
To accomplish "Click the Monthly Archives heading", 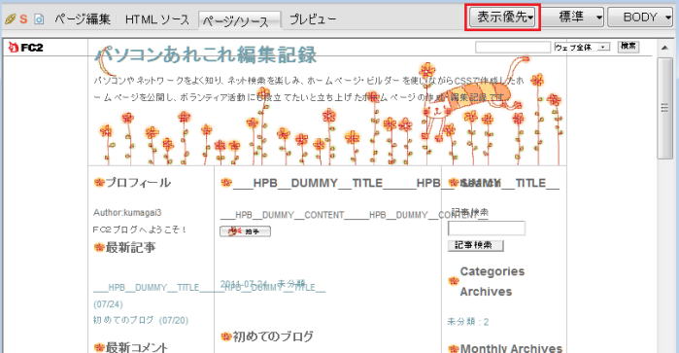I will (511, 348).
